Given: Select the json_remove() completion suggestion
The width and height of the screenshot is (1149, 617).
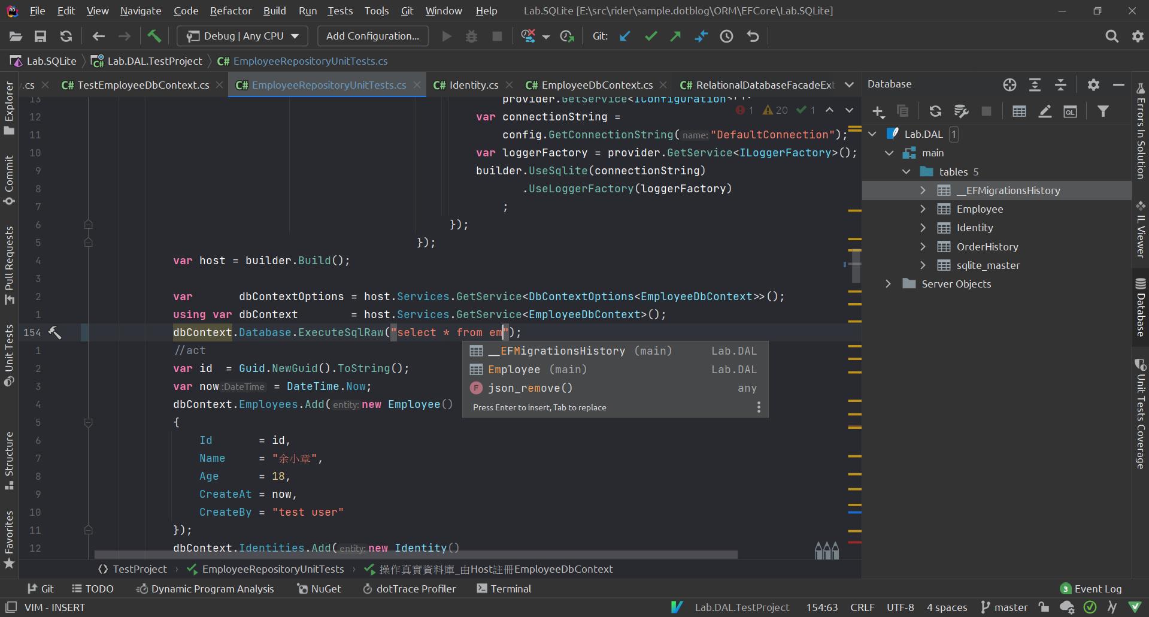Looking at the screenshot, I should pyautogui.click(x=615, y=388).
